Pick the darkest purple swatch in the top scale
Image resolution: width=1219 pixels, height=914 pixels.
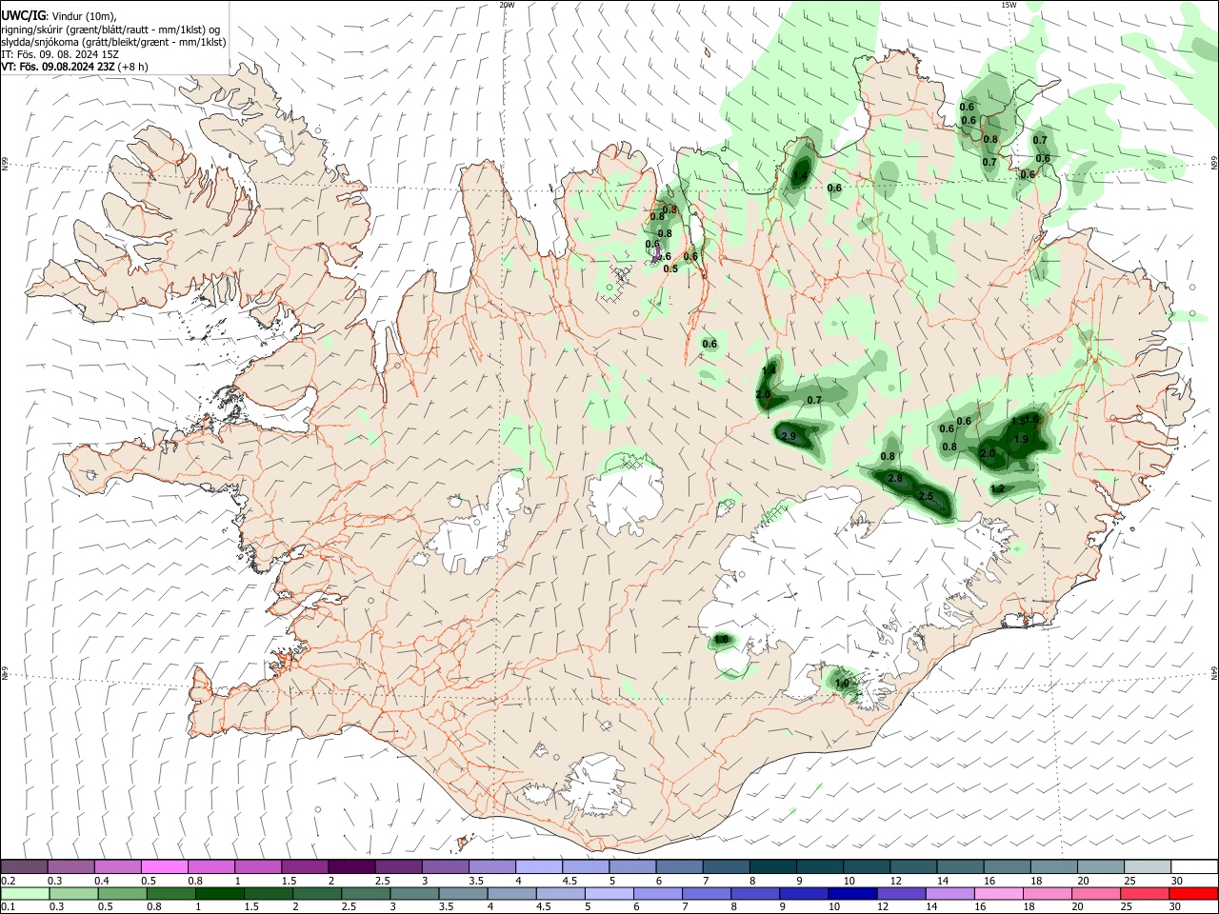pyautogui.click(x=351, y=866)
